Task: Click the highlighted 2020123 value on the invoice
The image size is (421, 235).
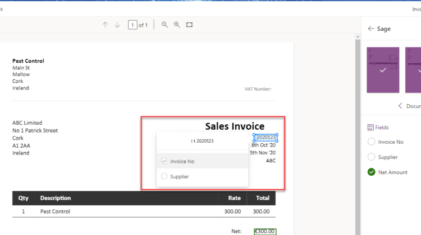Action: pos(266,137)
